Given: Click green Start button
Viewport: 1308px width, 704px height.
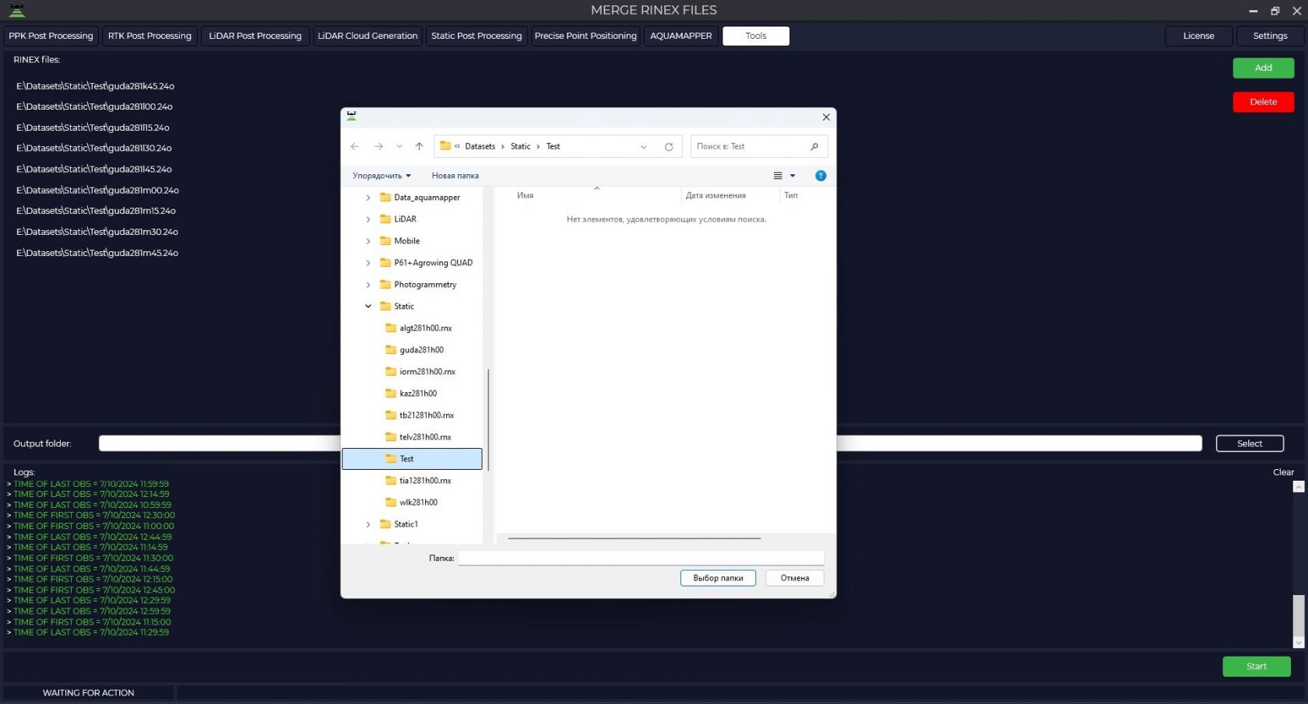Looking at the screenshot, I should [x=1257, y=666].
